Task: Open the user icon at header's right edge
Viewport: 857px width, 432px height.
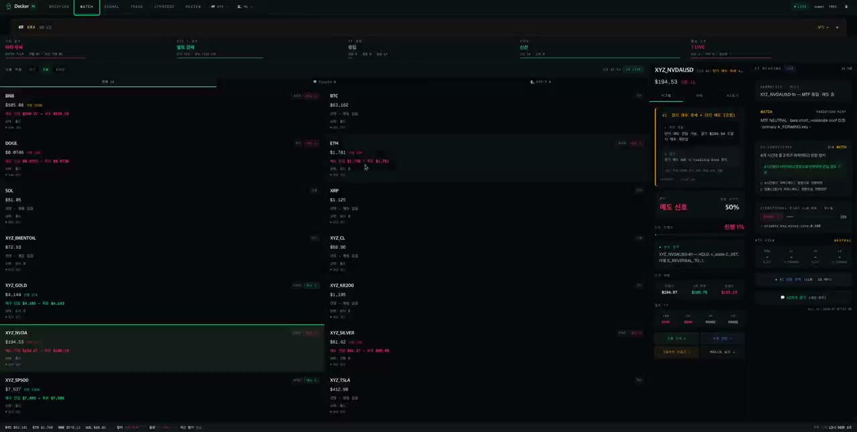Action: point(846,7)
